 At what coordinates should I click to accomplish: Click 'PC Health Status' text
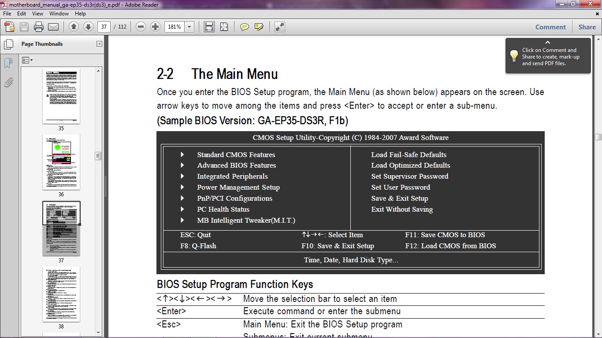[223, 209]
